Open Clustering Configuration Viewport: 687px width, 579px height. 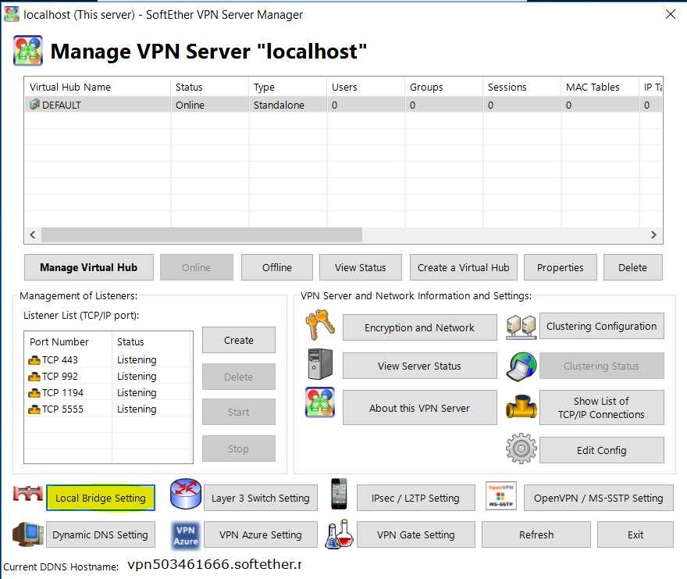[x=601, y=326]
